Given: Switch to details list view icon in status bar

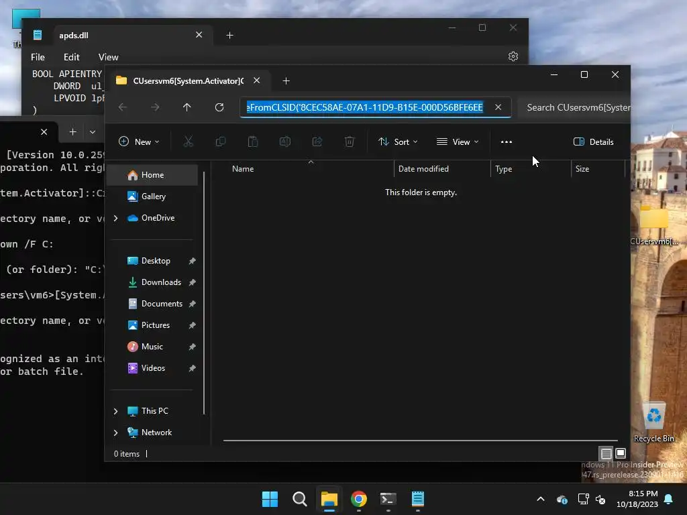Looking at the screenshot, I should 606,453.
